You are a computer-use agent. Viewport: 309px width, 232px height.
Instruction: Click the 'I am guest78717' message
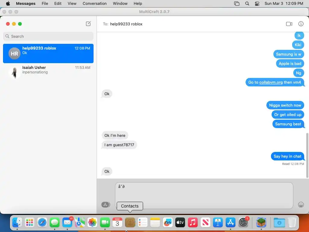tap(119, 145)
